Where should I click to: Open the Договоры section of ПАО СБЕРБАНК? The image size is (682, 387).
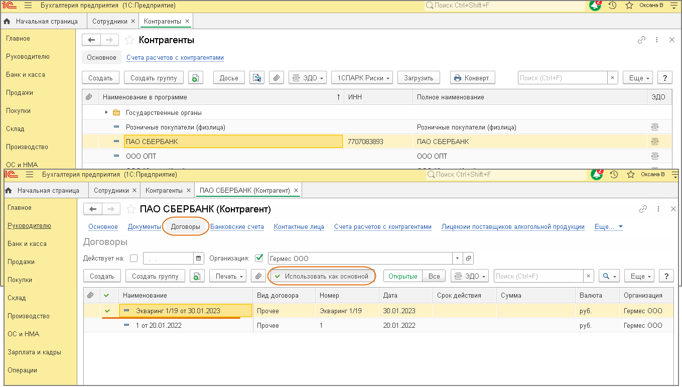coord(186,227)
